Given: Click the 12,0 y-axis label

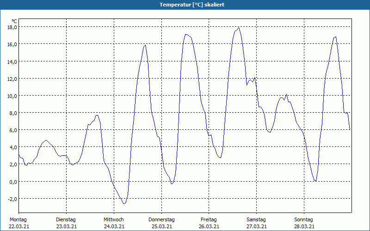Looking at the screenshot, I should coord(12,79).
